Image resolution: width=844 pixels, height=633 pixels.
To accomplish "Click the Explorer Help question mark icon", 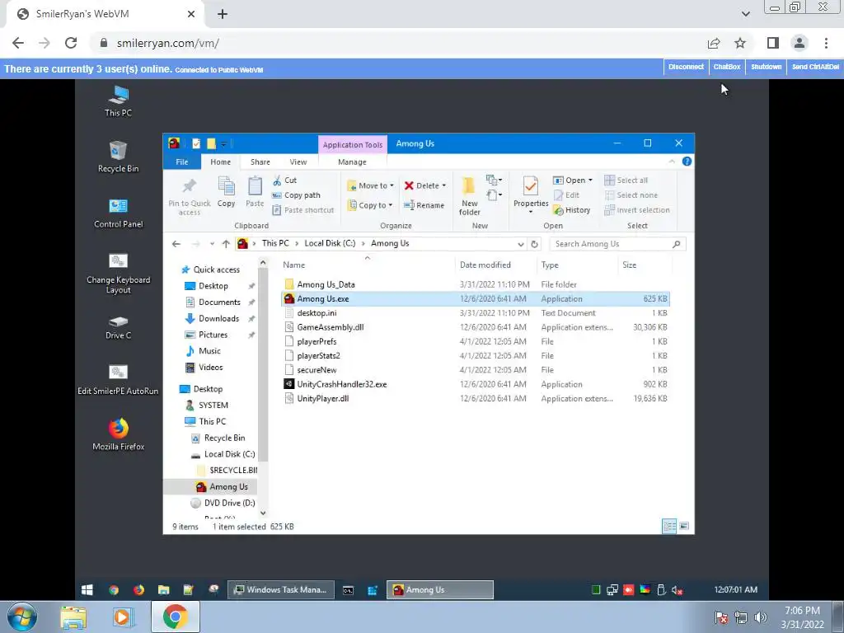I will (x=687, y=162).
